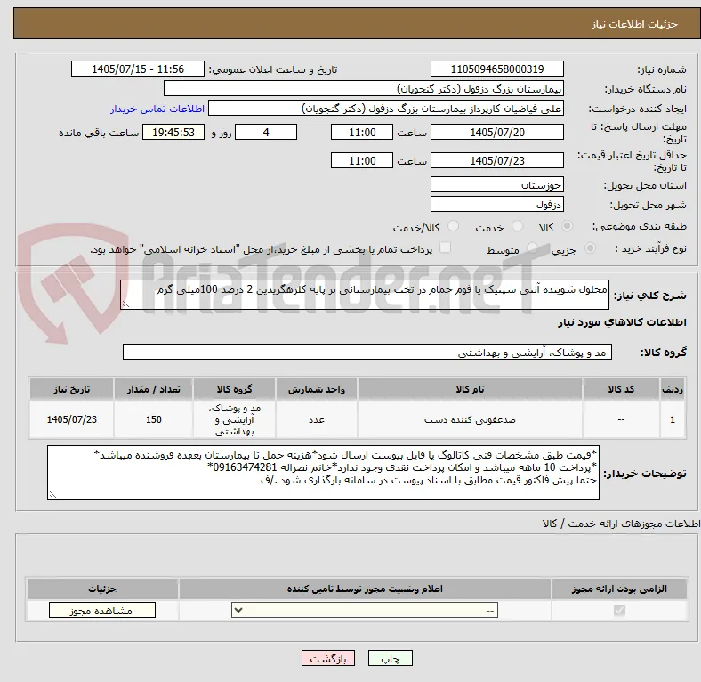Click the تعداد / مقدار column header
701x682 pixels.
click(x=153, y=389)
